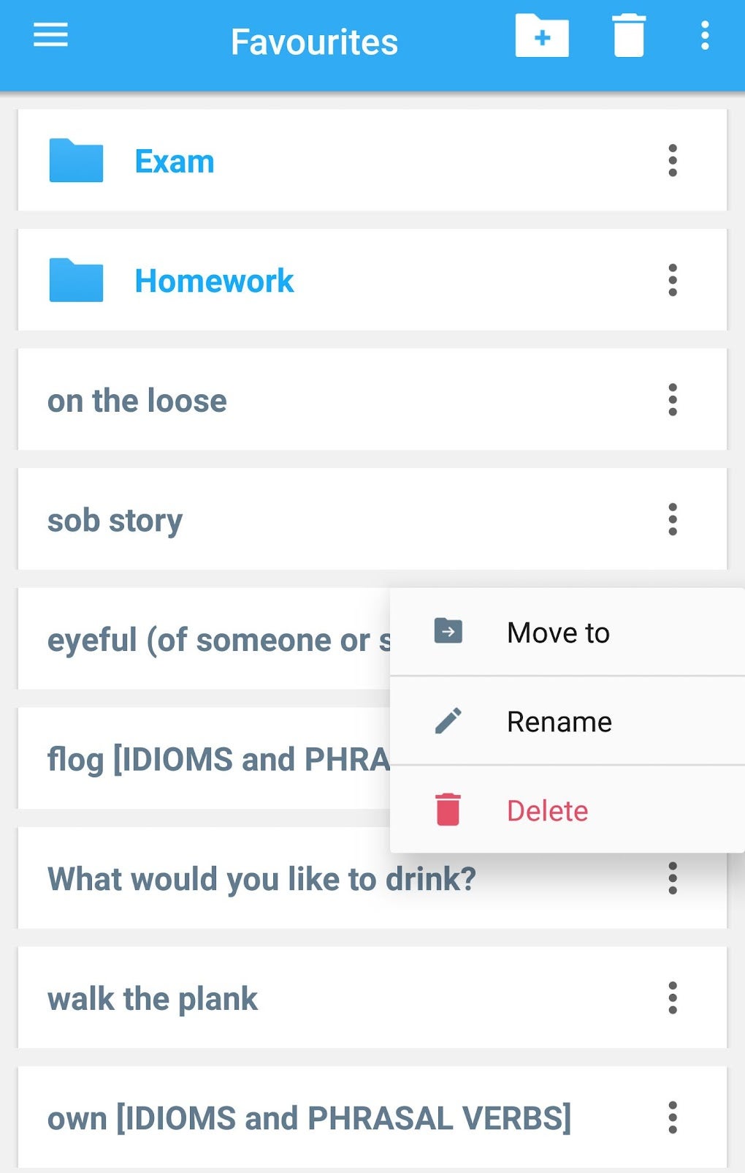Open options for 'sob story'
The width and height of the screenshot is (745, 1173).
pyautogui.click(x=673, y=520)
